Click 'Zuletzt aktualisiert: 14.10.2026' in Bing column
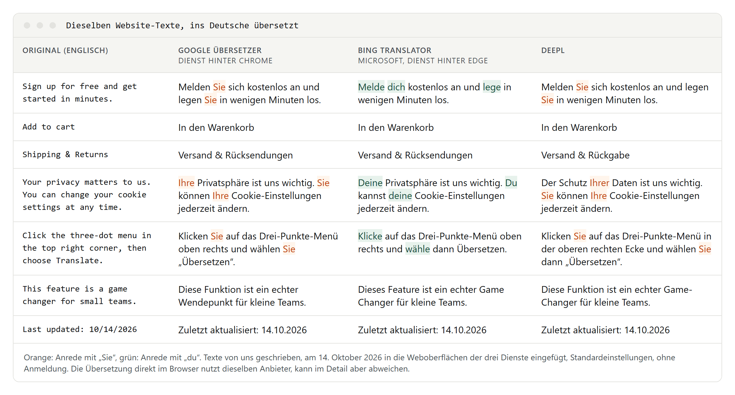 422,330
